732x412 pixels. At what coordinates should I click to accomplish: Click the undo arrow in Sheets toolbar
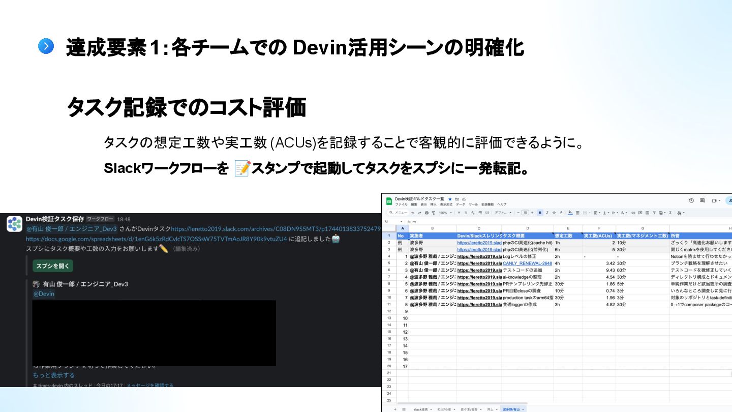(x=413, y=213)
